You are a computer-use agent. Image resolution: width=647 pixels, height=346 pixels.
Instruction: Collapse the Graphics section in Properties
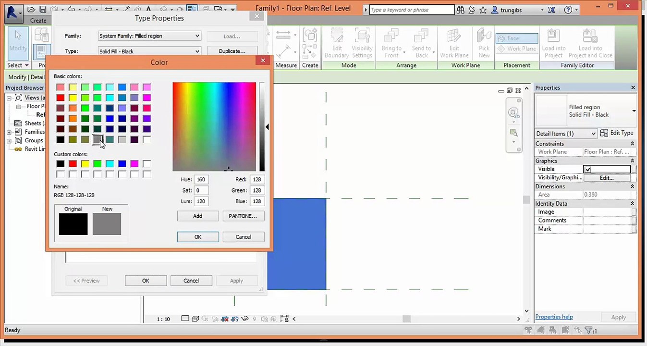[x=632, y=161]
